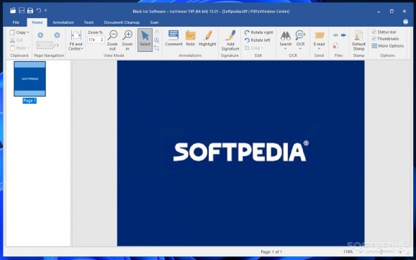Click the close file red X icon

335,46
